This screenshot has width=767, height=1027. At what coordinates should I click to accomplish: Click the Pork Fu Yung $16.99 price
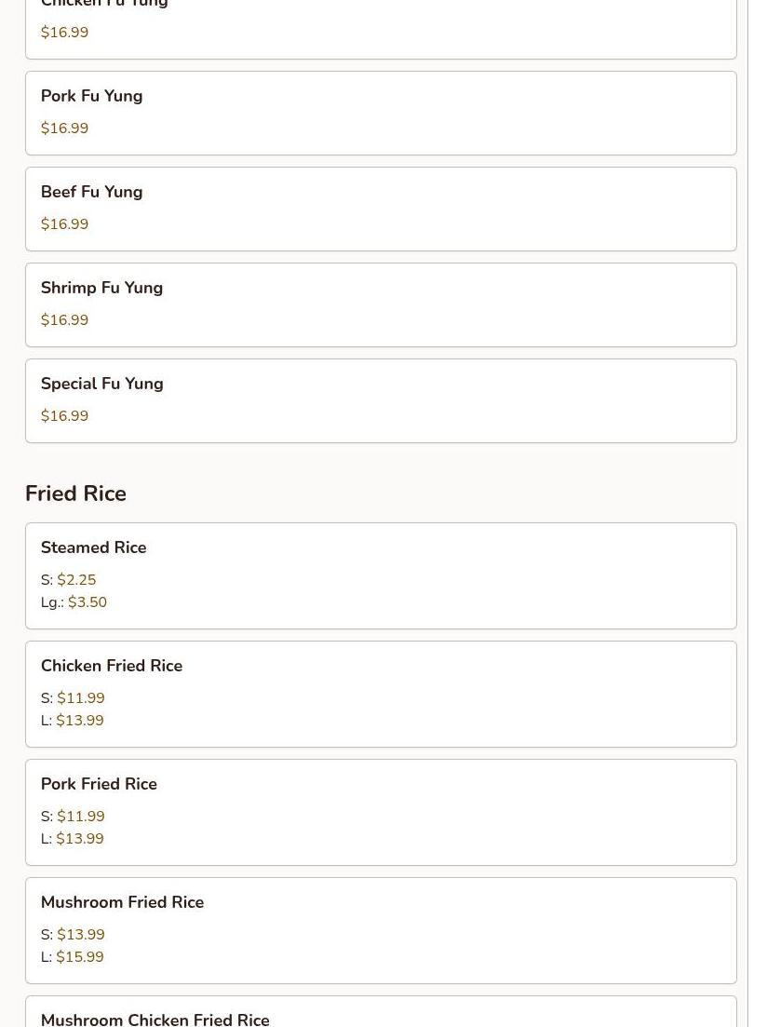coord(64,128)
